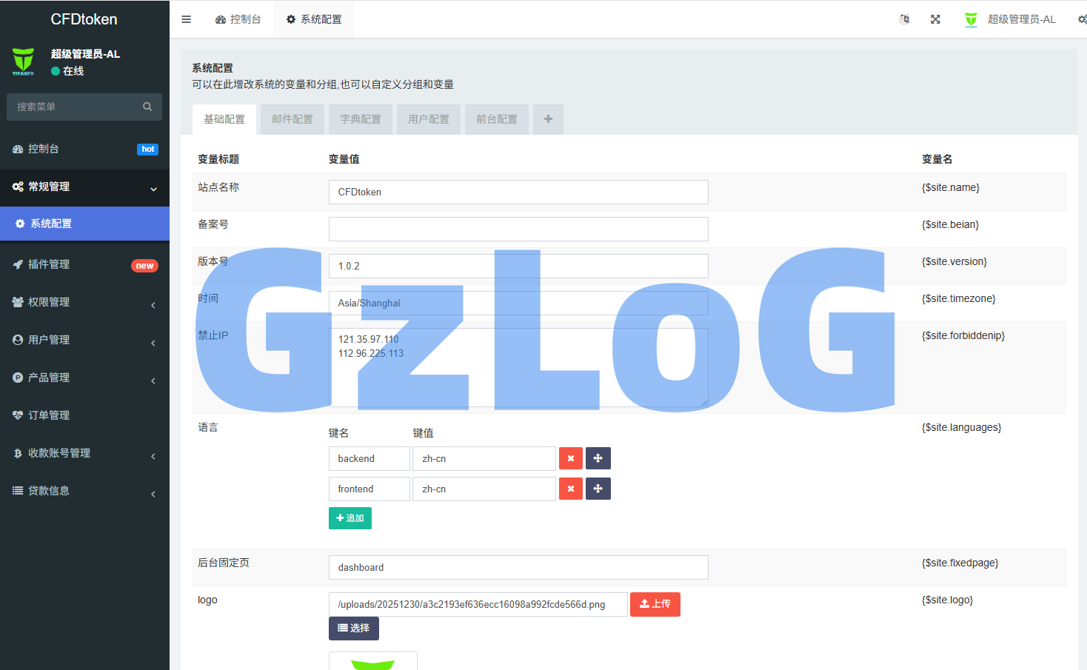Open the language switcher icon in header

(904, 19)
